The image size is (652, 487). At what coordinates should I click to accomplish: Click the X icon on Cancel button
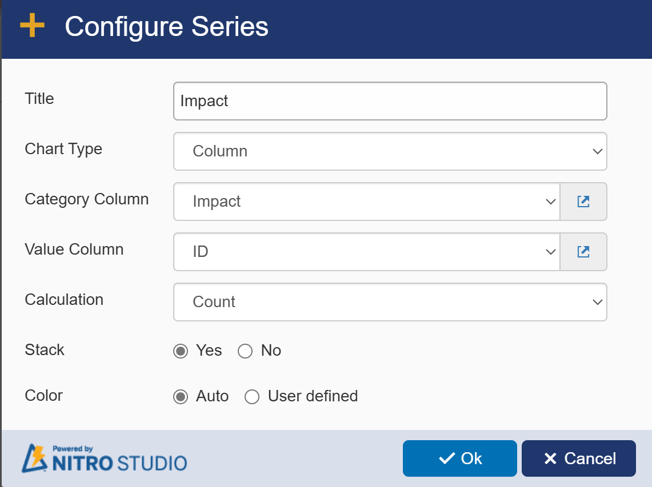click(550, 459)
